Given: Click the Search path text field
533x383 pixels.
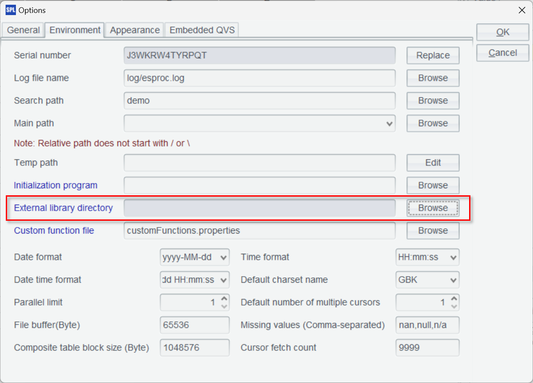Looking at the screenshot, I should tap(259, 101).
